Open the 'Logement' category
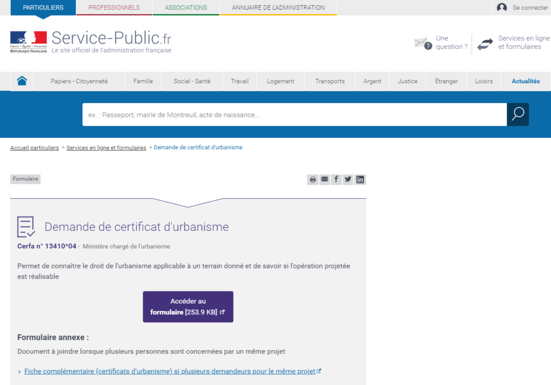 click(280, 81)
